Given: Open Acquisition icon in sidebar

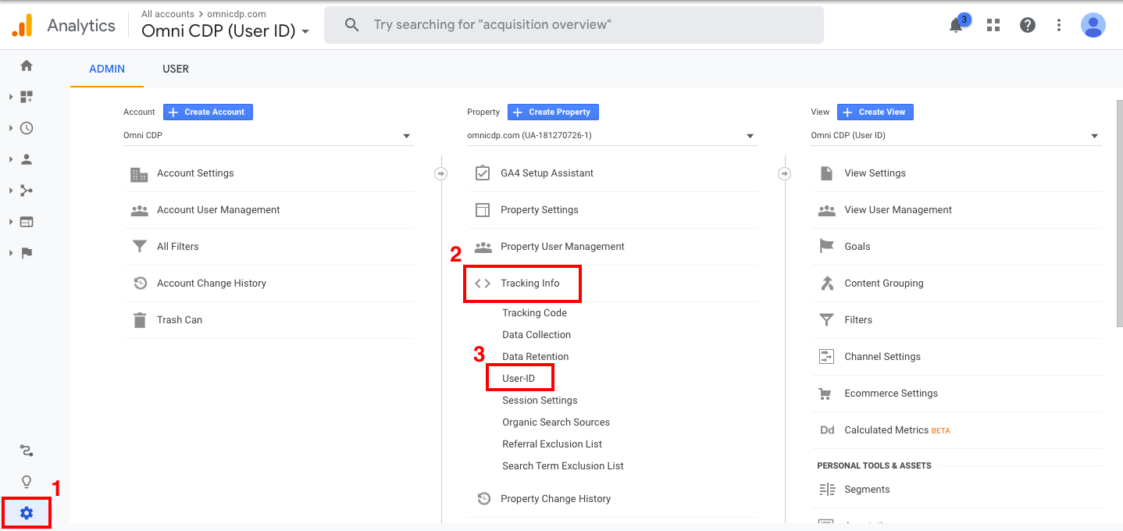Looking at the screenshot, I should coord(27,191).
